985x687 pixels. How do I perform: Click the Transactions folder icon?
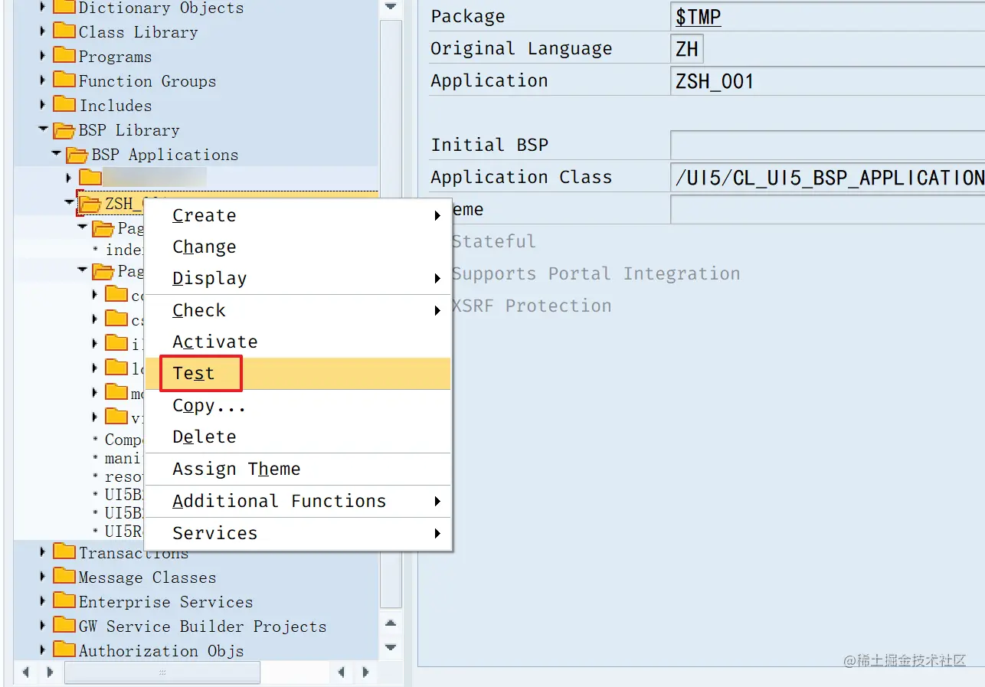63,552
